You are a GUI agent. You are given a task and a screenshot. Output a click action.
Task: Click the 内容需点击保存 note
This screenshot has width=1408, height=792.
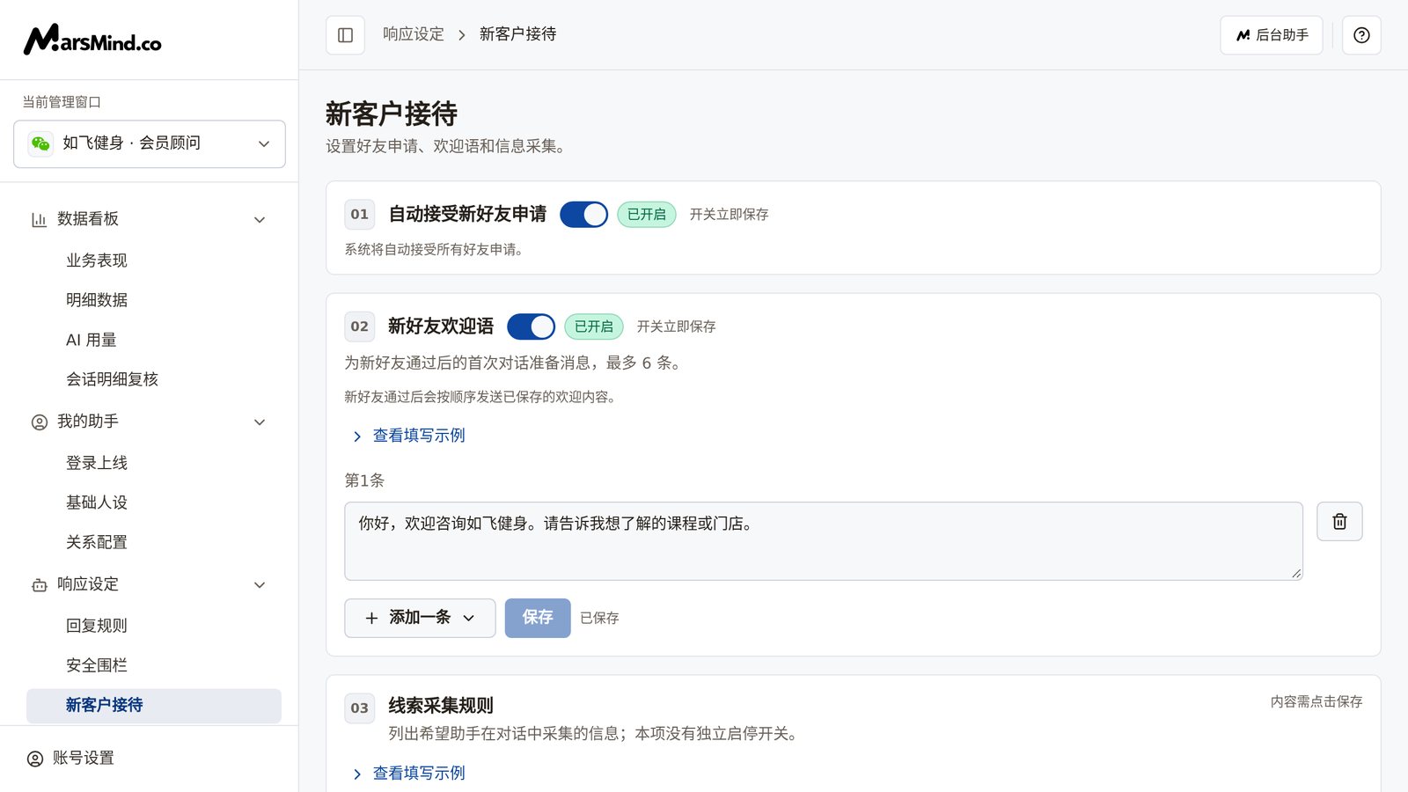(x=1316, y=701)
